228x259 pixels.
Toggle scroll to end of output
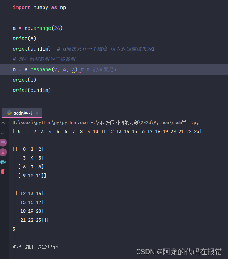point(3,152)
